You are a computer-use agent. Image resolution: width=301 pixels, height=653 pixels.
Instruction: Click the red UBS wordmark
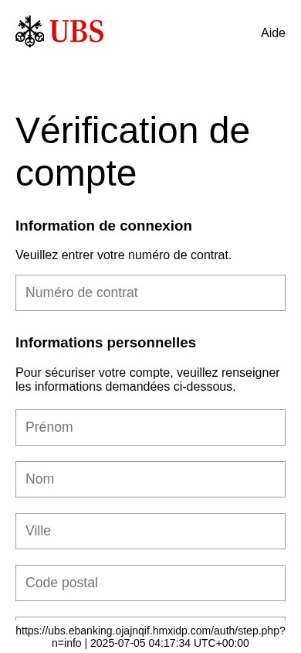click(77, 31)
